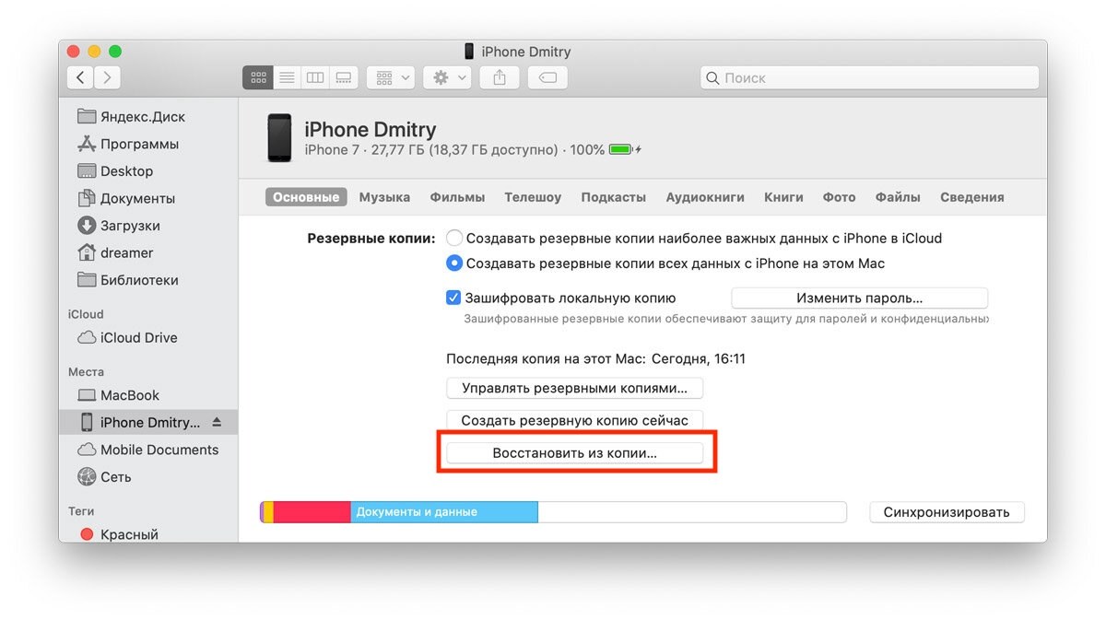
Task: Click the Документы и данные storage segment
Action: coord(443,512)
